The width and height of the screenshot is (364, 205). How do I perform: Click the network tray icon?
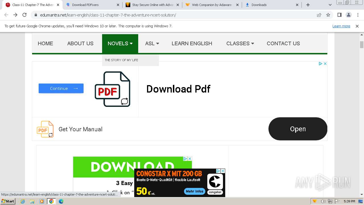pyautogui.click(x=330, y=201)
